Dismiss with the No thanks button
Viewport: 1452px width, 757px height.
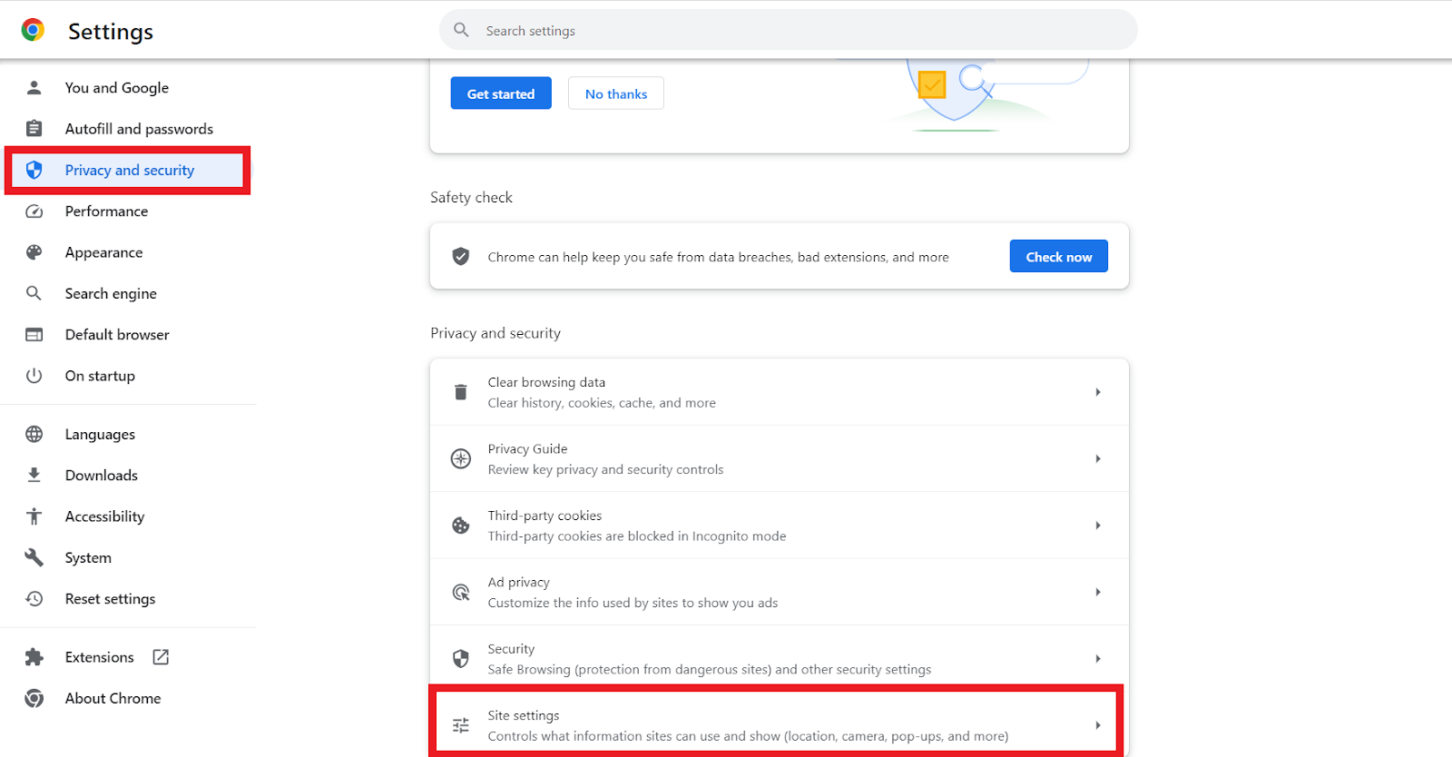pyautogui.click(x=616, y=93)
